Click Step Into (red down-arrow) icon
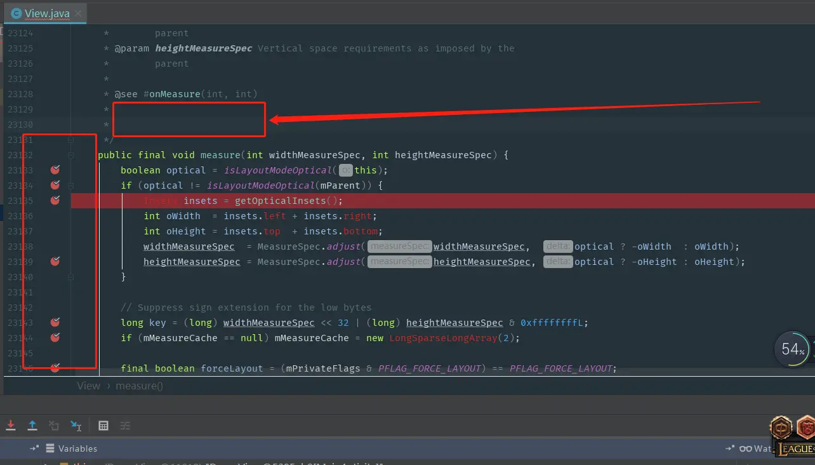This screenshot has height=465, width=815. click(11, 426)
